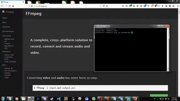Open the Contact link
The width and height of the screenshot is (180, 101).
(7, 73)
